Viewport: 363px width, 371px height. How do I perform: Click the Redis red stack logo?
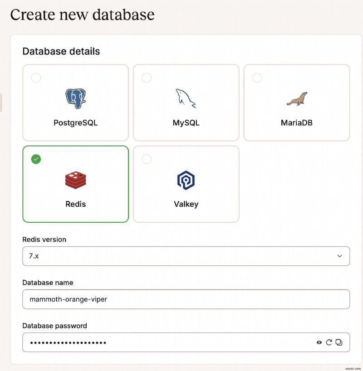pos(76,180)
